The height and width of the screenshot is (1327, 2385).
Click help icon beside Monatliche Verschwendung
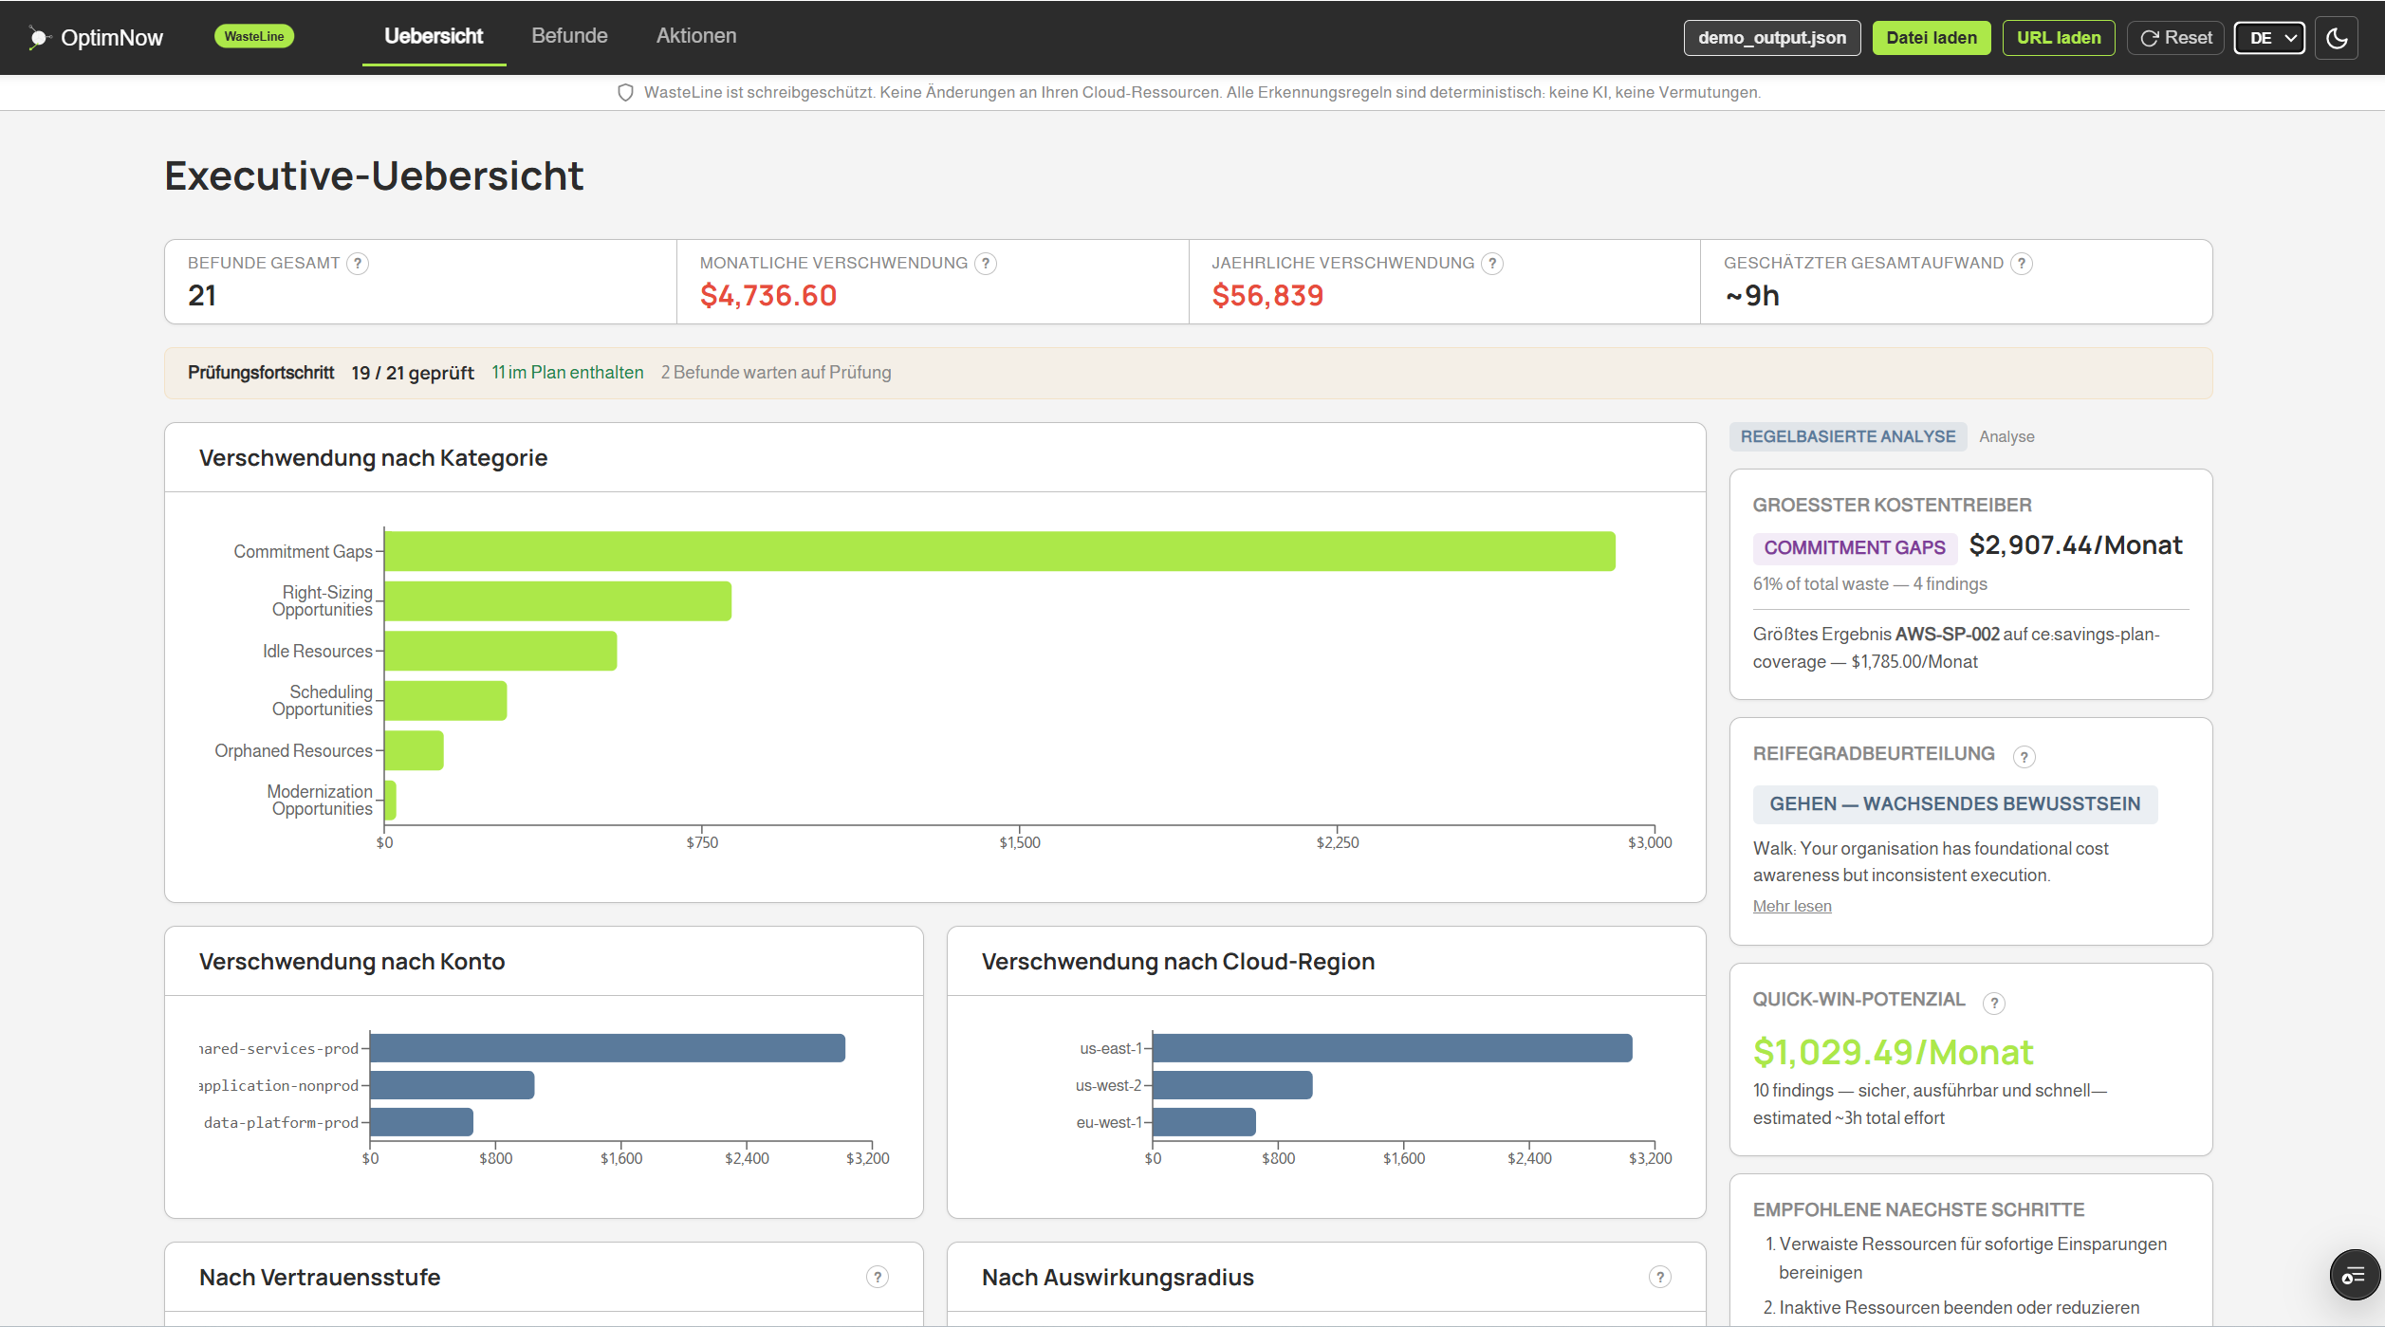986,264
